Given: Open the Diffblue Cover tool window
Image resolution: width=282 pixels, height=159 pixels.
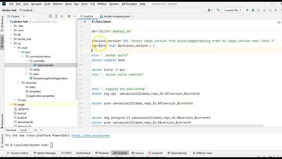Looking at the screenshot, I should coord(203,153).
